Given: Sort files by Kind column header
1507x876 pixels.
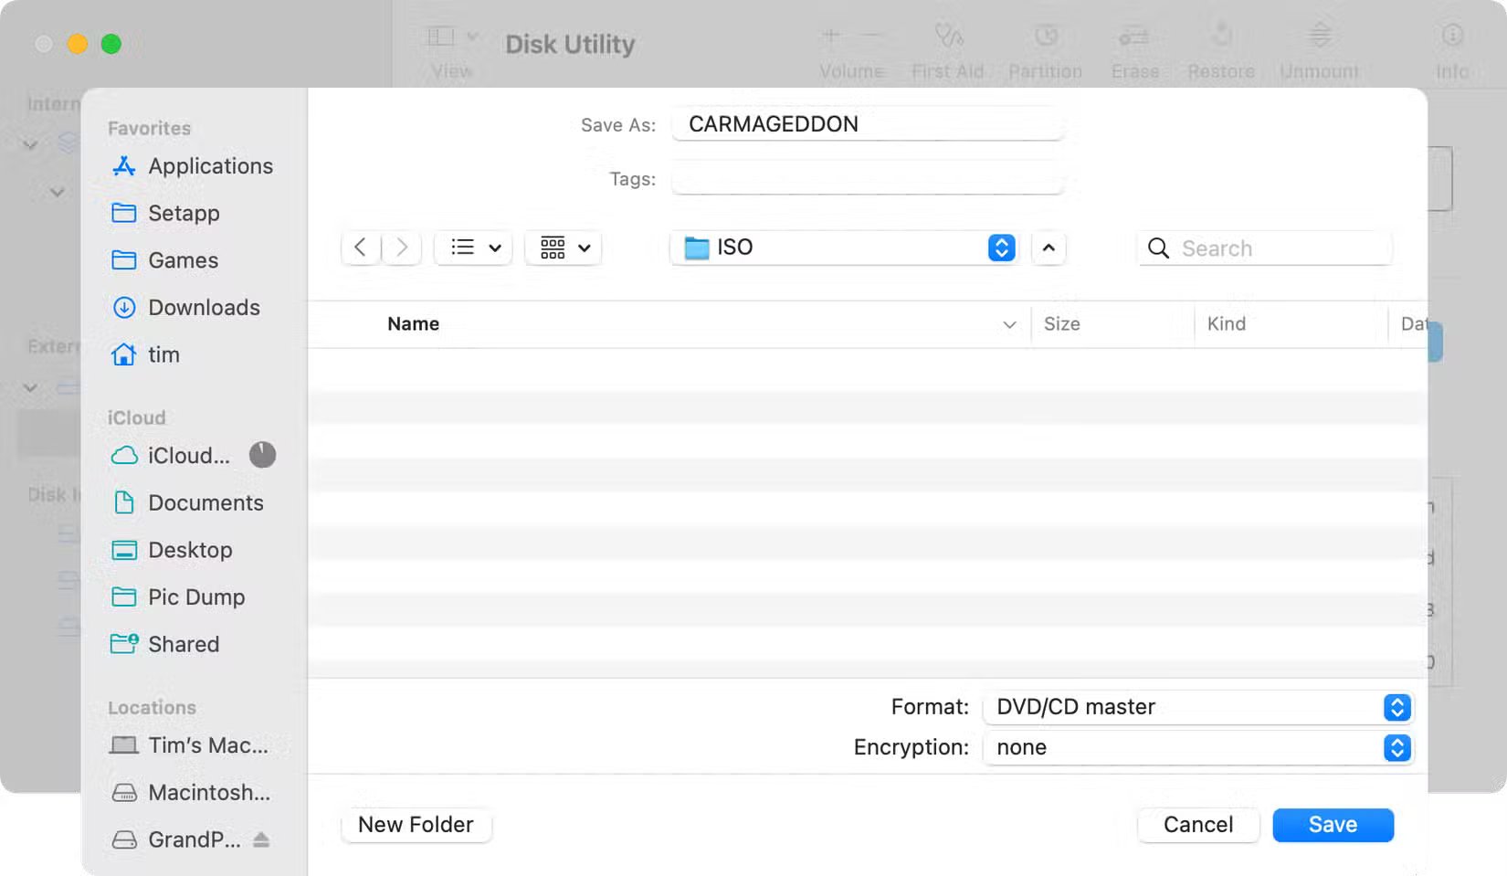Looking at the screenshot, I should [x=1226, y=324].
